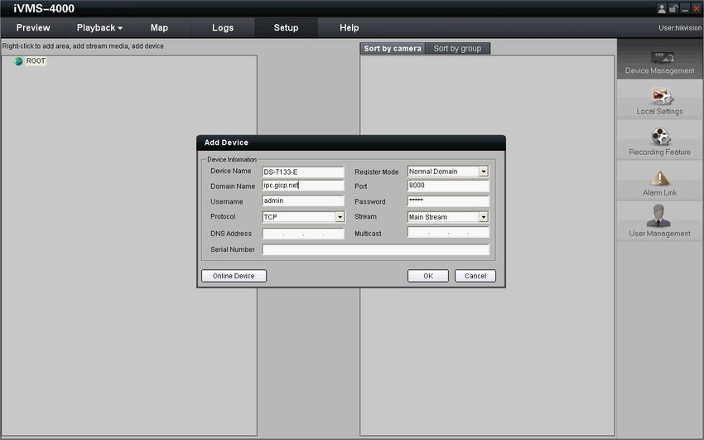Click the Serial Number field
This screenshot has height=440, width=704.
[376, 249]
